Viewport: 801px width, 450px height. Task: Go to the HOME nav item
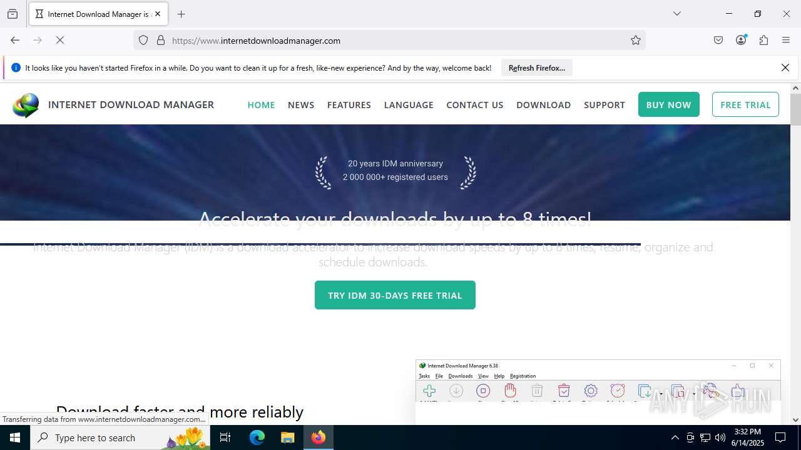(x=261, y=104)
